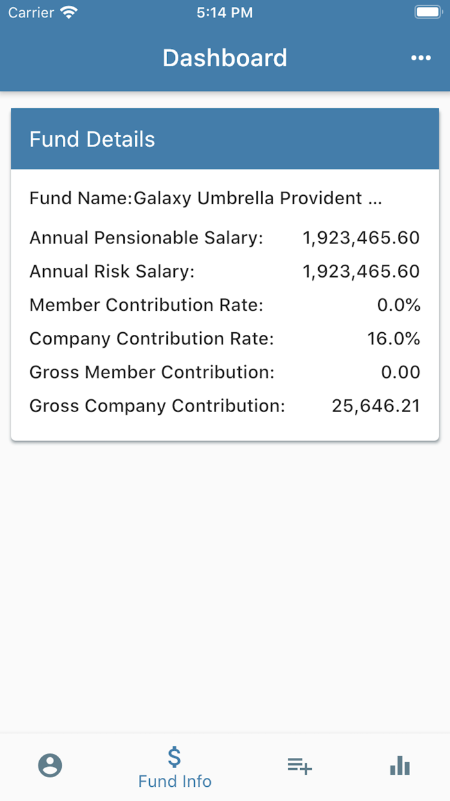This screenshot has width=450, height=801.
Task: Tap the battery indicator icon
Action: tap(428, 12)
